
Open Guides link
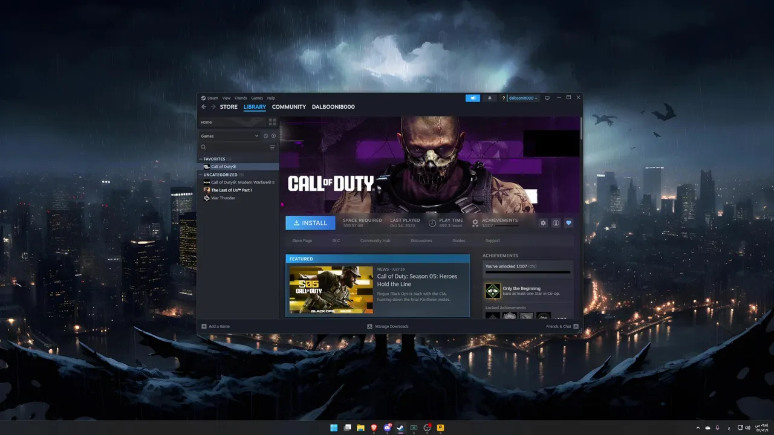coord(459,240)
